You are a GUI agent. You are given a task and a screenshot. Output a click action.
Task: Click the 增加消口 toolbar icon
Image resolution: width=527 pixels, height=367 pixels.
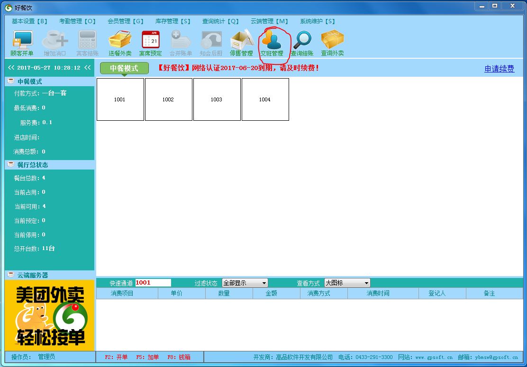click(55, 43)
